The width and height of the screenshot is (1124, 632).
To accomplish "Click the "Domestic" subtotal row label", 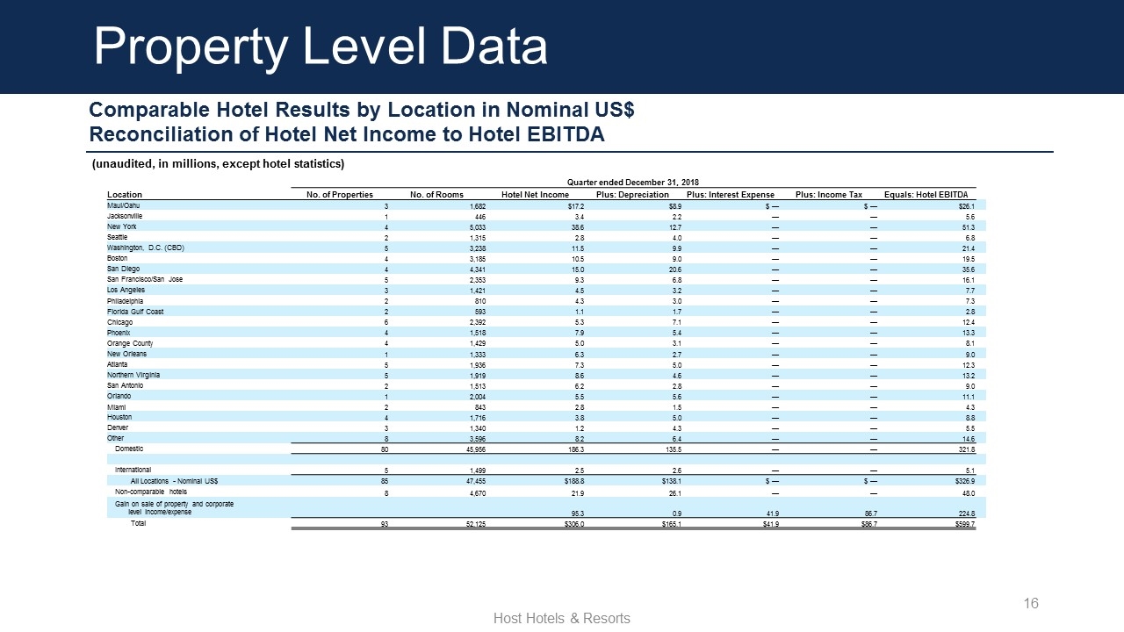I will click(x=129, y=449).
